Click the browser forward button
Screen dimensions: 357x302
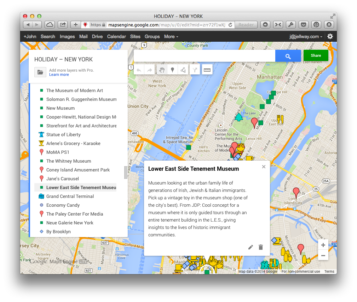[37, 25]
